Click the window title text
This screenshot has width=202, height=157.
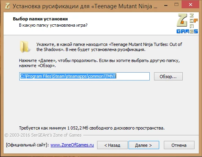click(x=85, y=6)
